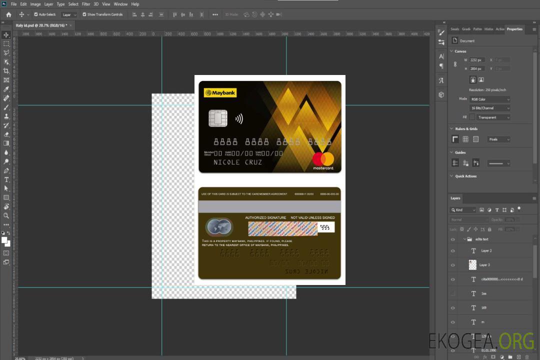Click the foreground color swatch
The height and width of the screenshot is (360, 540).
click(x=4, y=240)
